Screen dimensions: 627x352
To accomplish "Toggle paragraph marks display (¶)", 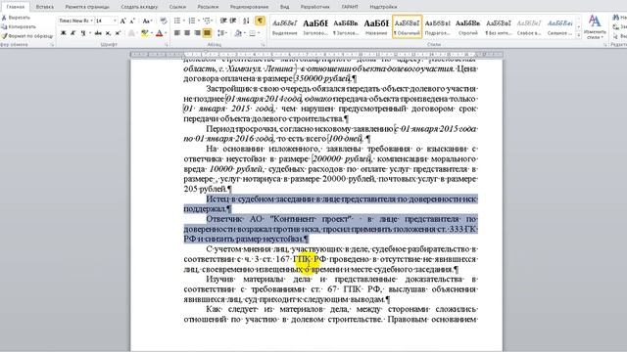I will pos(260,21).
